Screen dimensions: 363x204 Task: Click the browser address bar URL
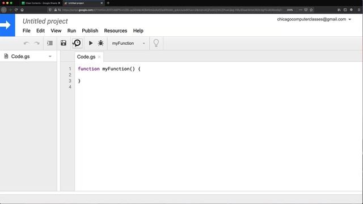coord(172,10)
